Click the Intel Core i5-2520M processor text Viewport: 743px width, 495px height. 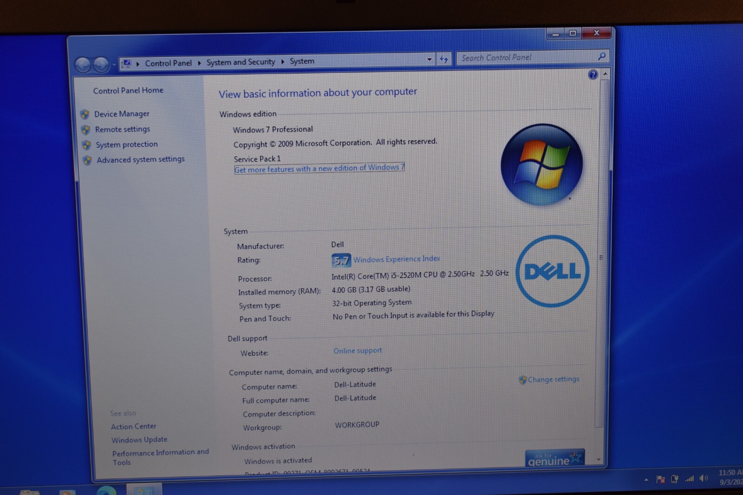click(x=420, y=275)
